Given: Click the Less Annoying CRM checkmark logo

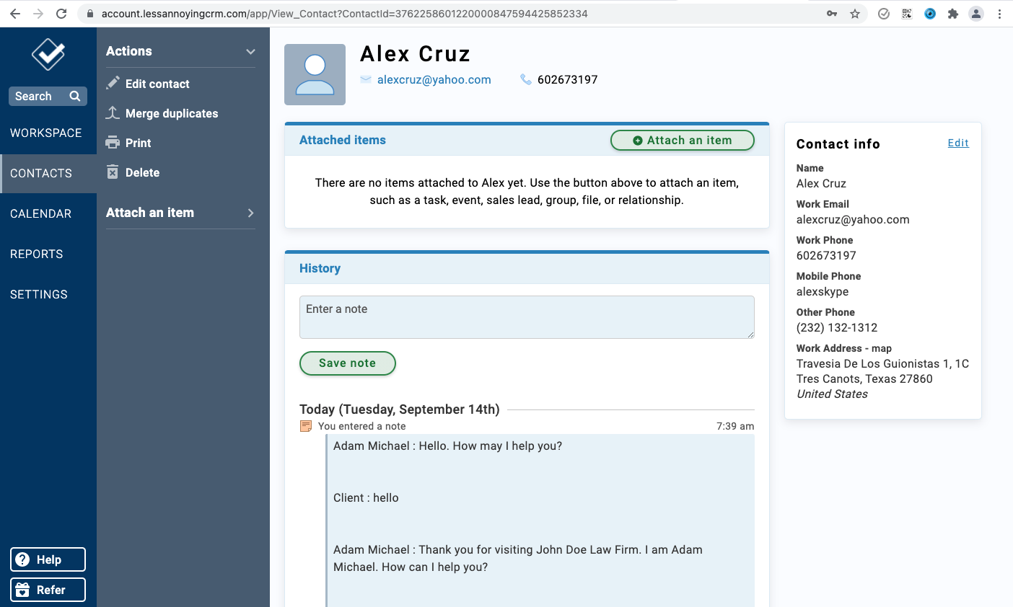Looking at the screenshot, I should (48, 54).
